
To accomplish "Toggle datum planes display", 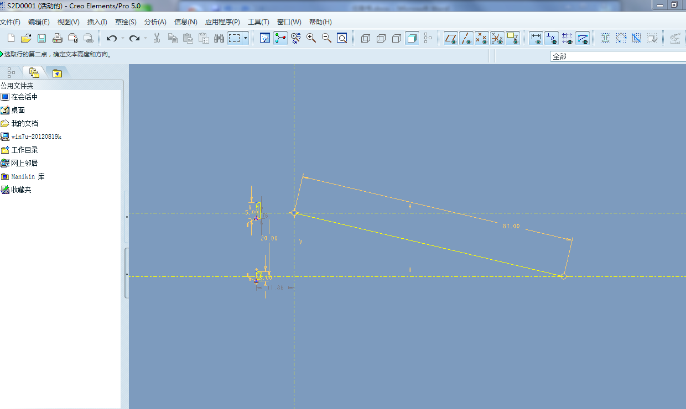I will [x=451, y=38].
